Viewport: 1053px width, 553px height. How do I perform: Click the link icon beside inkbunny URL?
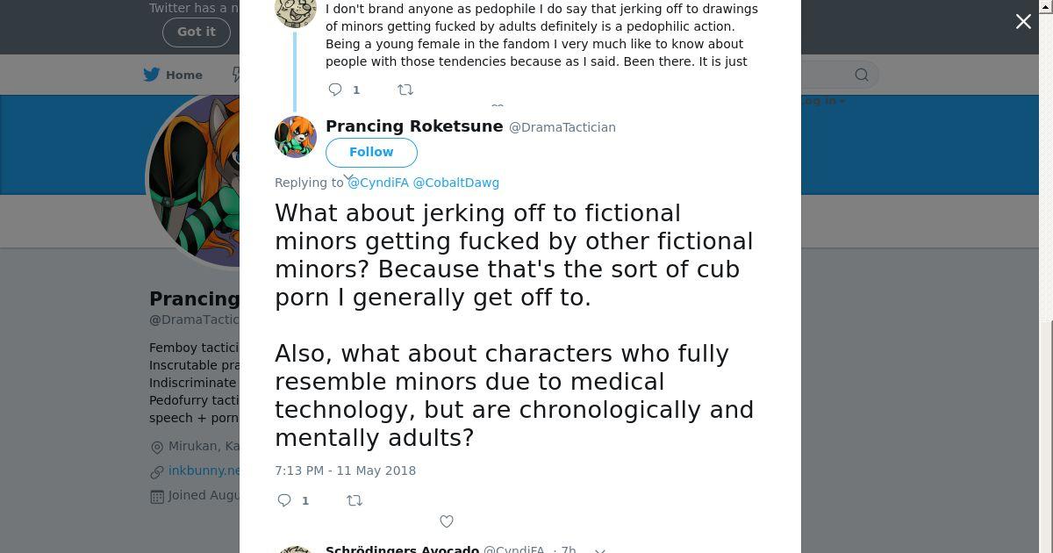tap(157, 471)
